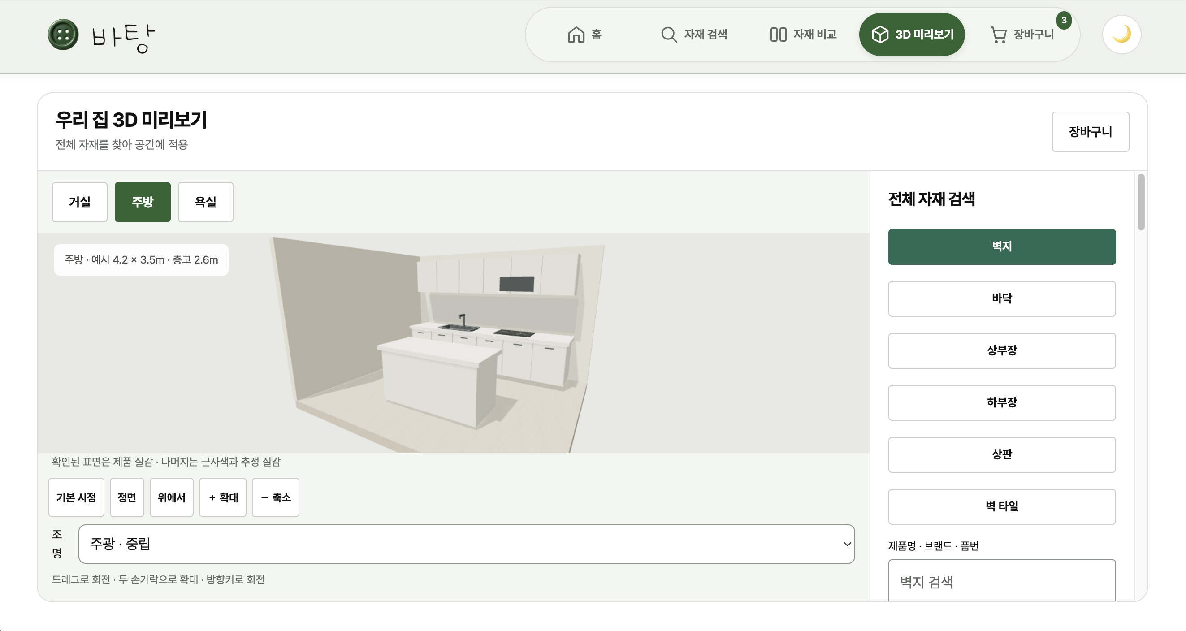Switch to the 욕실 room tab

(x=206, y=202)
